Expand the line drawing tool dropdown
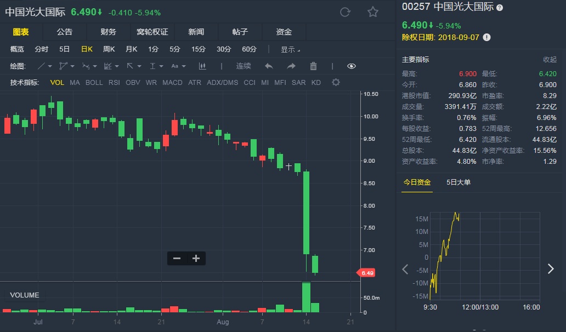This screenshot has width=566, height=332. pos(45,66)
